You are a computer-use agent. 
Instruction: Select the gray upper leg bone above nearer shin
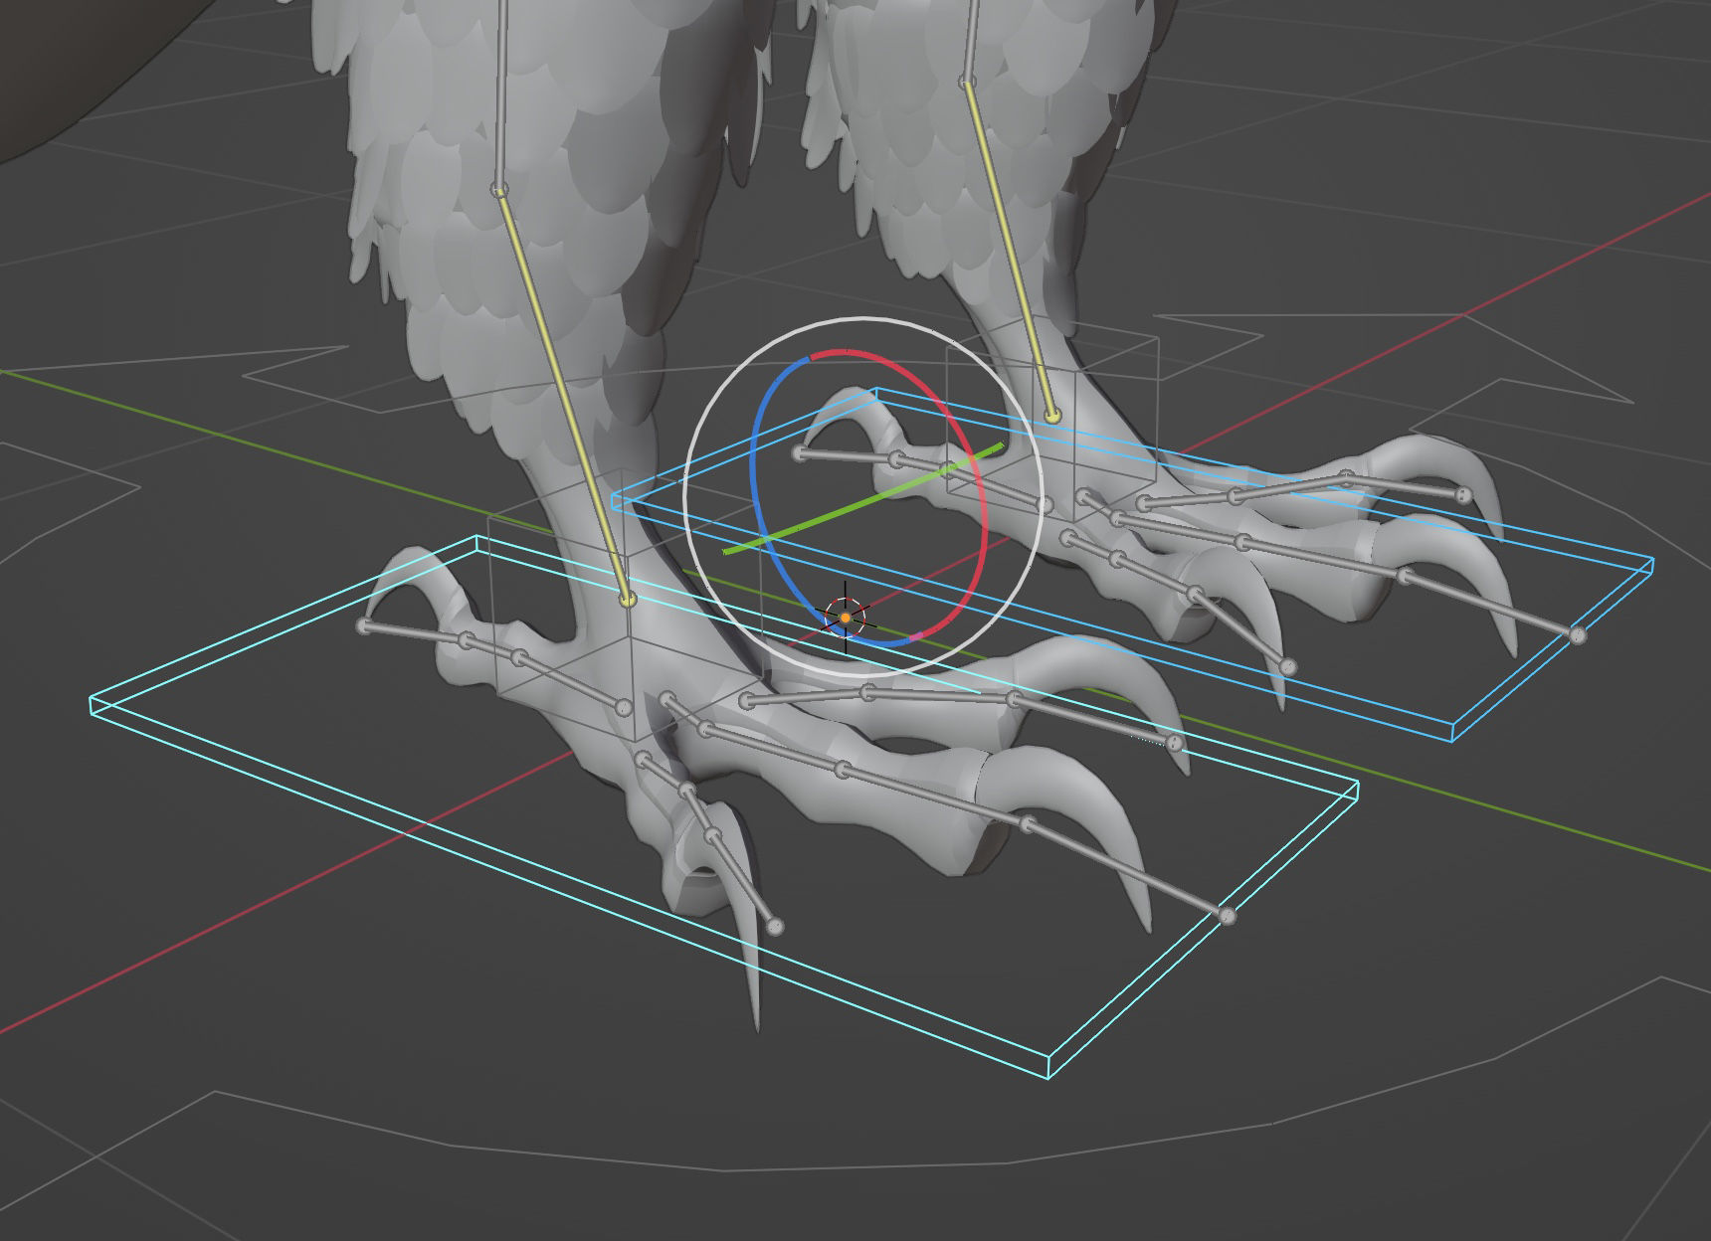[x=502, y=94]
